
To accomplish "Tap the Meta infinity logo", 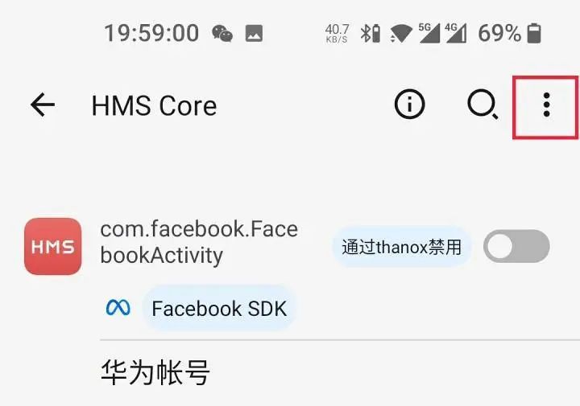I will pyautogui.click(x=118, y=307).
